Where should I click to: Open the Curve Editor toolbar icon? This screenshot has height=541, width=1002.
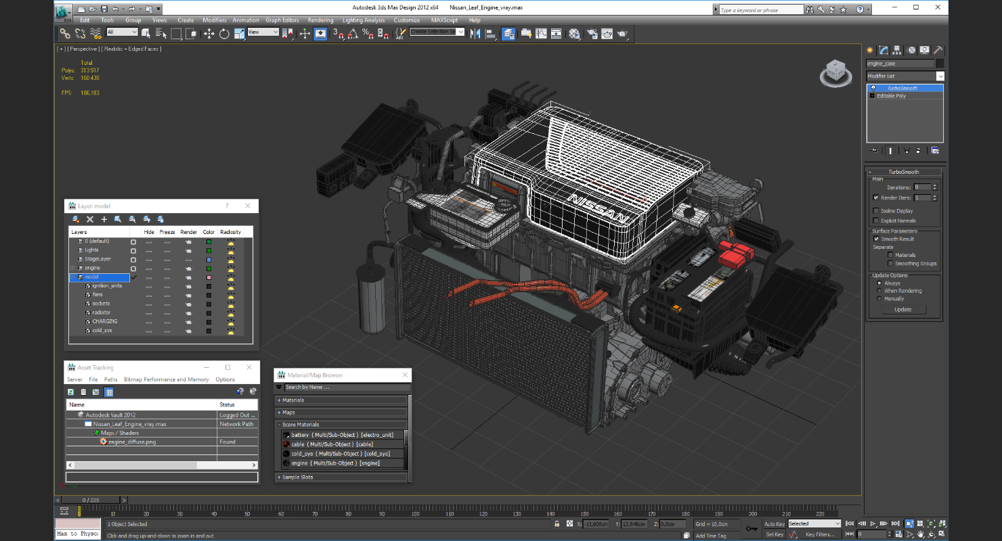click(x=541, y=33)
